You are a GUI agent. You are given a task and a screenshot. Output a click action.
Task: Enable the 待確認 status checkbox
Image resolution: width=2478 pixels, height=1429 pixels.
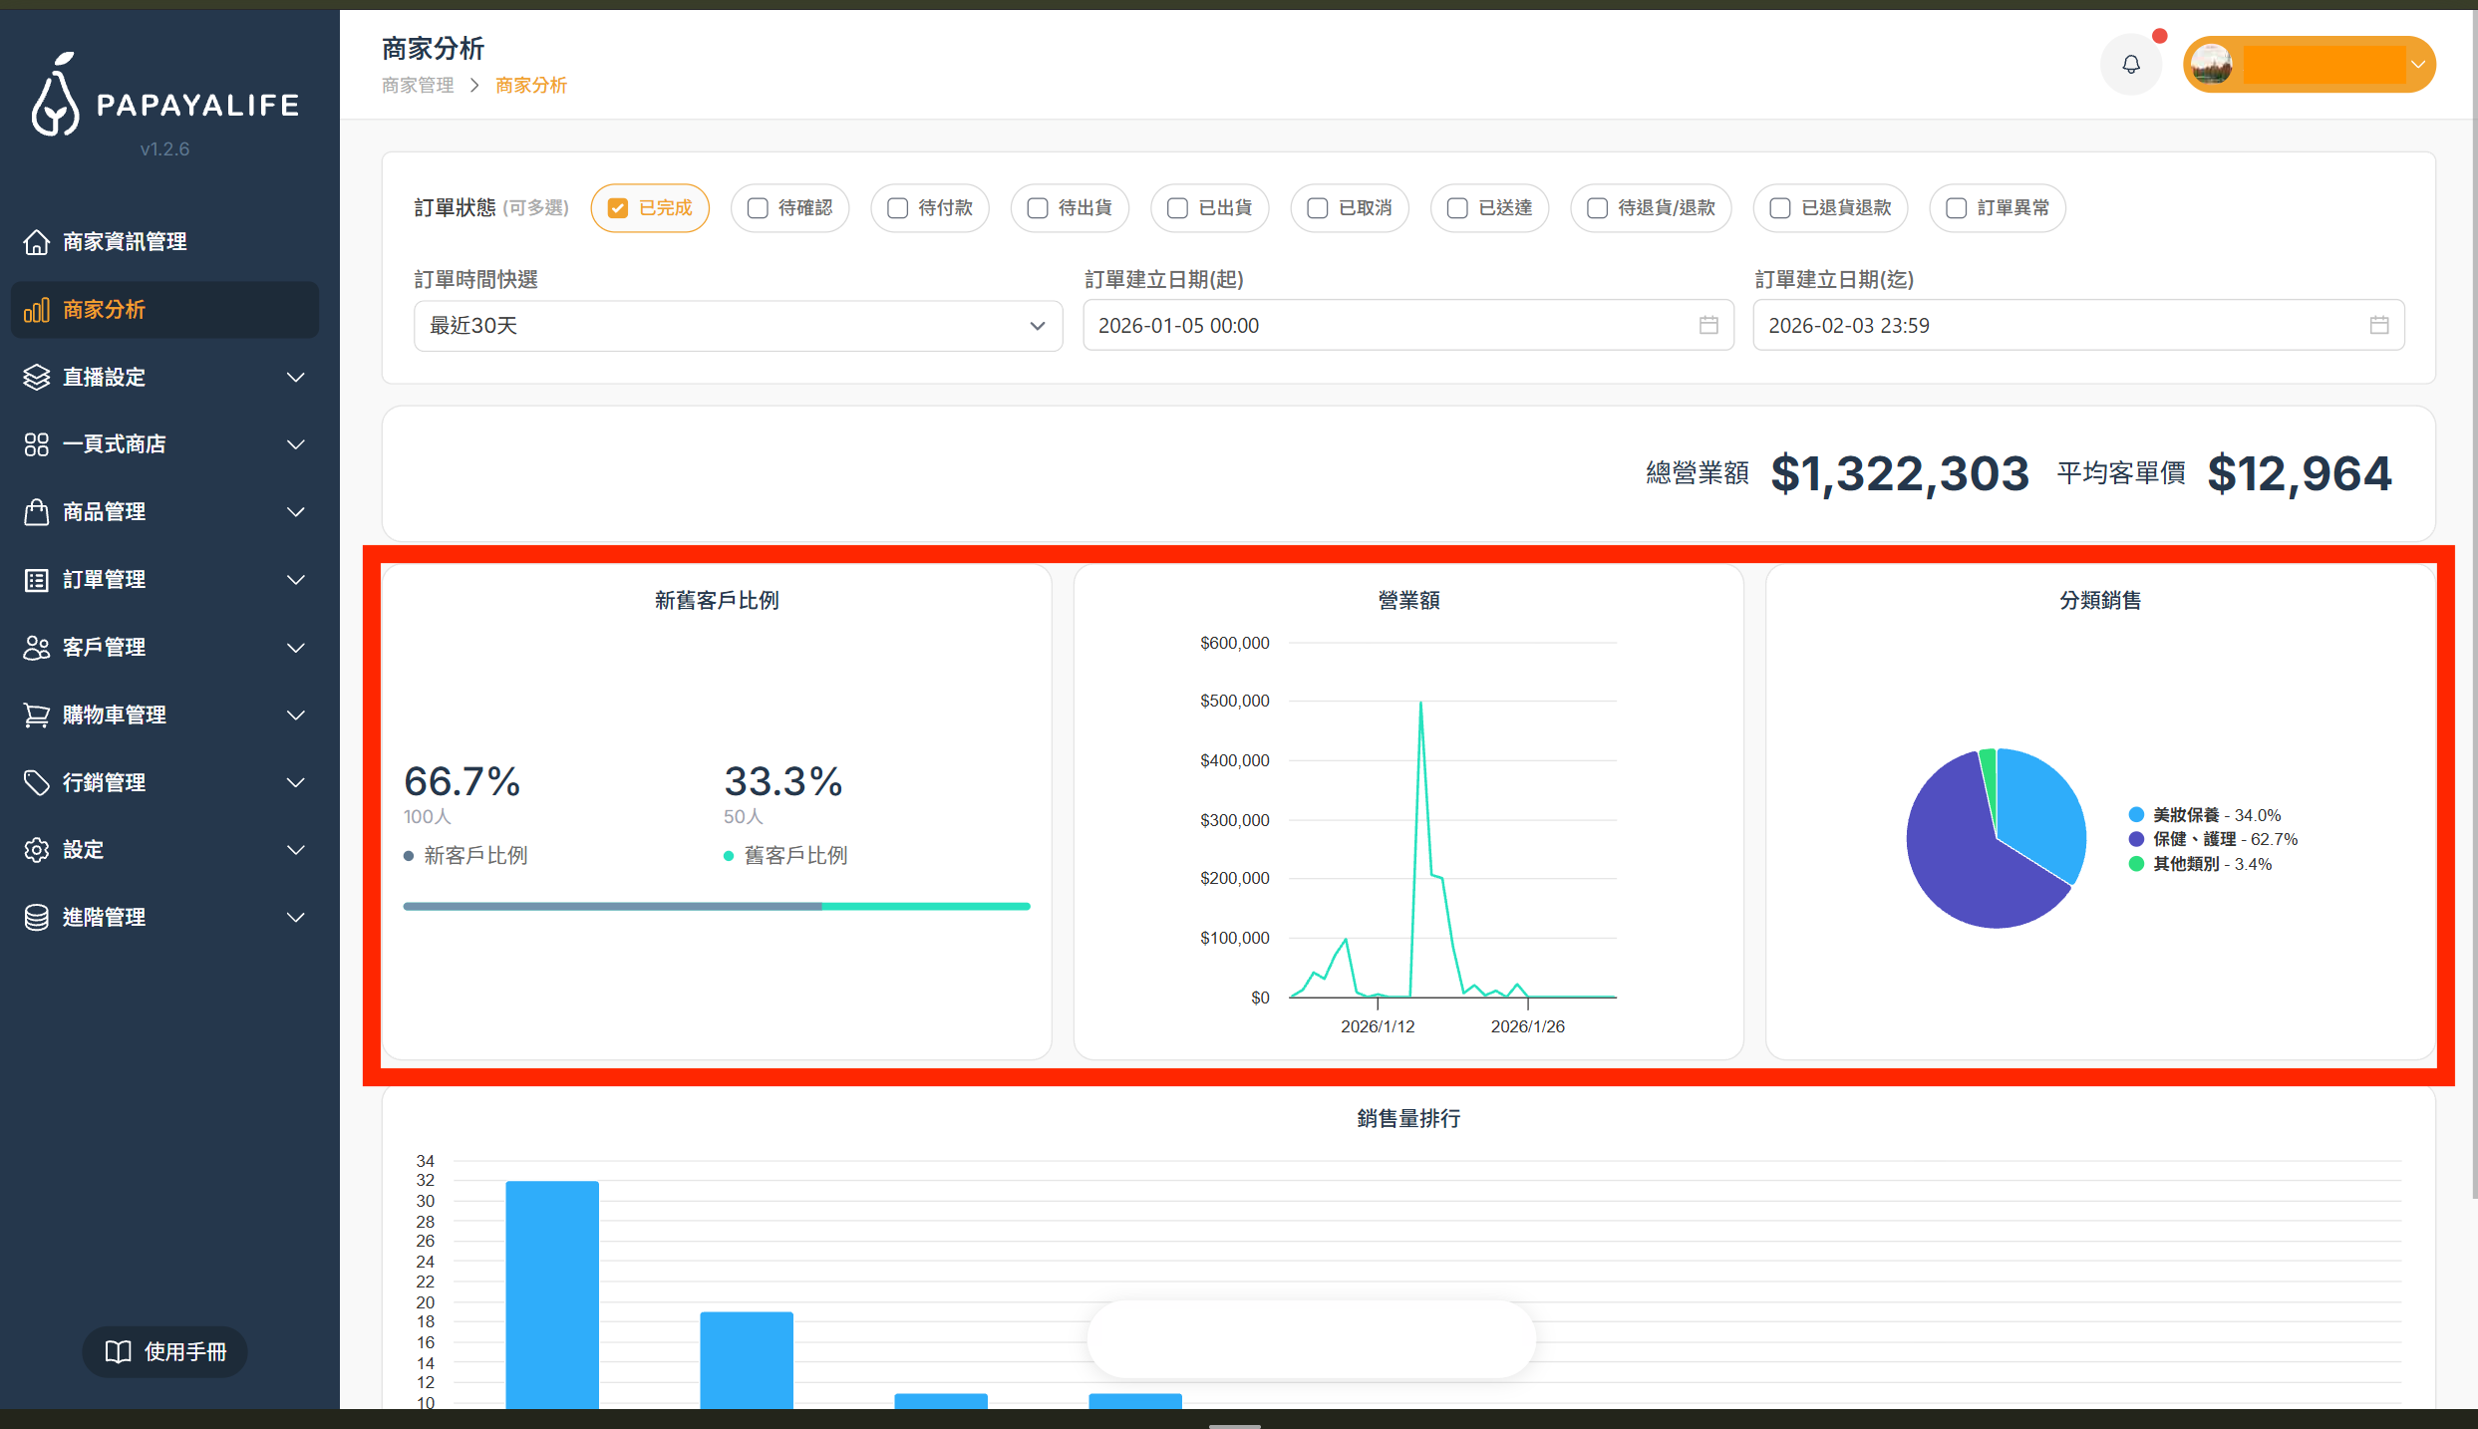pyautogui.click(x=758, y=207)
